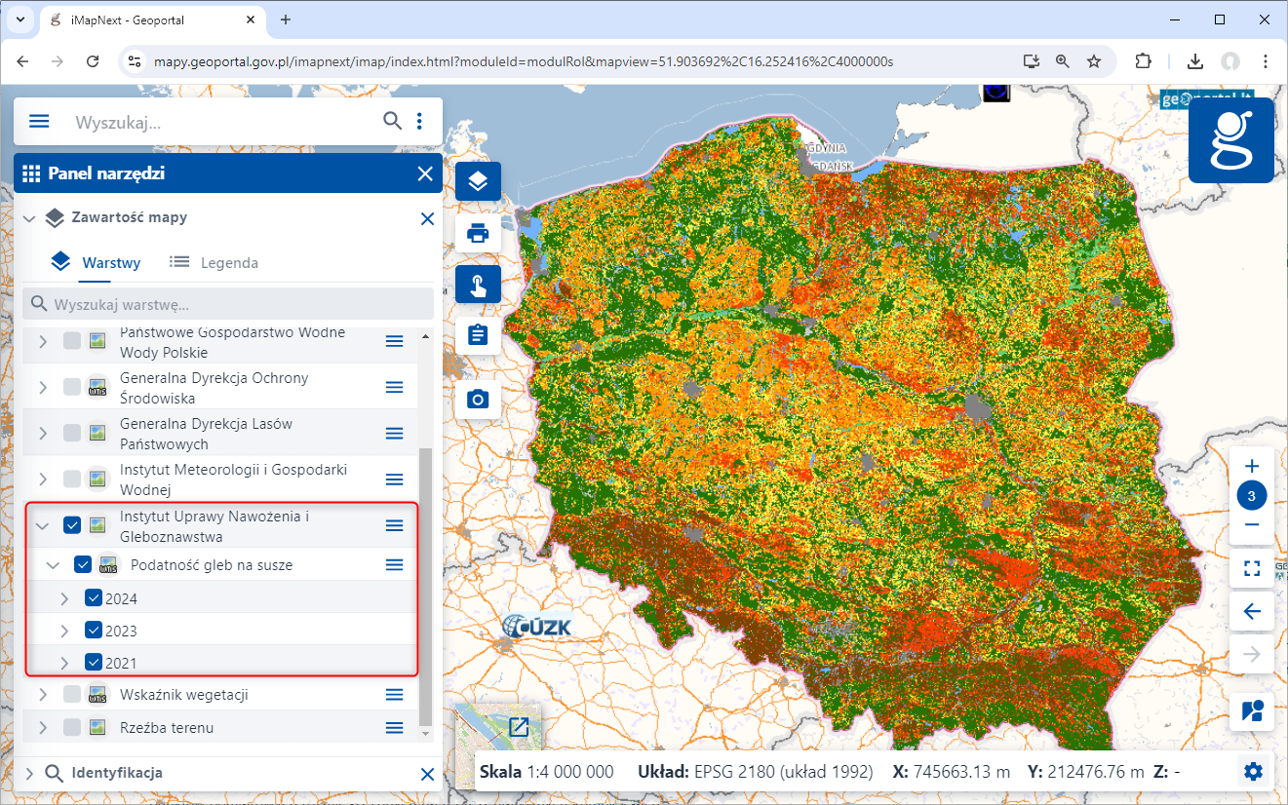Toggle fullscreen map extent icon
Image resolution: width=1288 pixels, height=805 pixels.
[x=1253, y=568]
